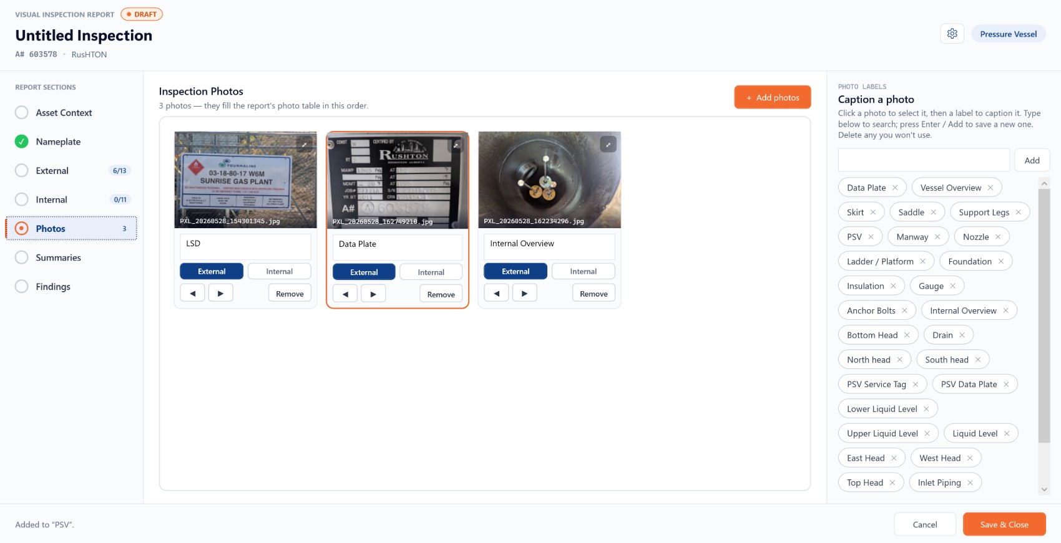Select the Sunrise Gas Plant sign thumbnail
1061x543 pixels.
[x=245, y=180]
